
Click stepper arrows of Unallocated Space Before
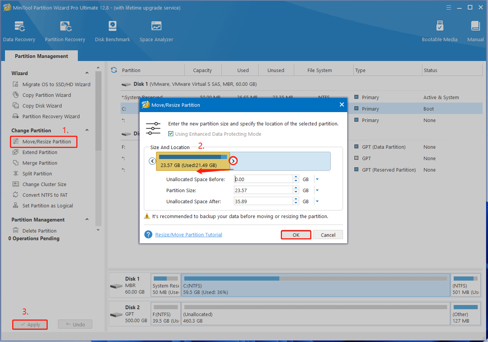(x=296, y=179)
